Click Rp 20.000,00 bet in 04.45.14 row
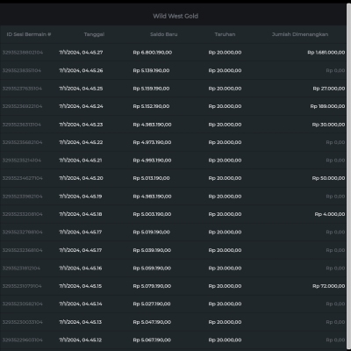This screenshot has width=351, height=351. click(x=225, y=304)
